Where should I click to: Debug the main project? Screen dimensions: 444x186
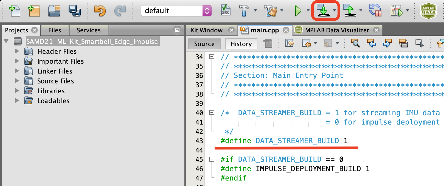point(396,11)
